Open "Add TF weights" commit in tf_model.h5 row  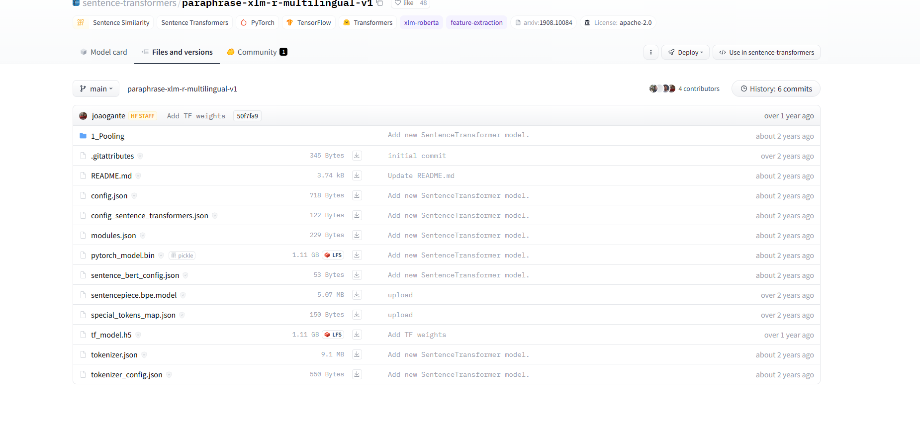pyautogui.click(x=417, y=335)
